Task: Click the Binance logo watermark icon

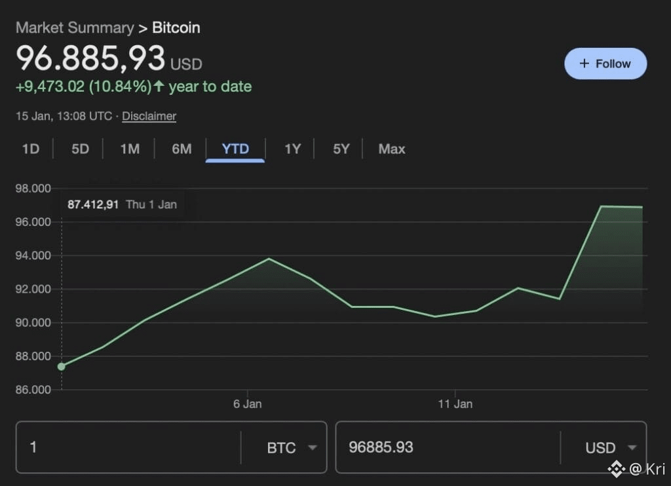Action: coord(615,468)
